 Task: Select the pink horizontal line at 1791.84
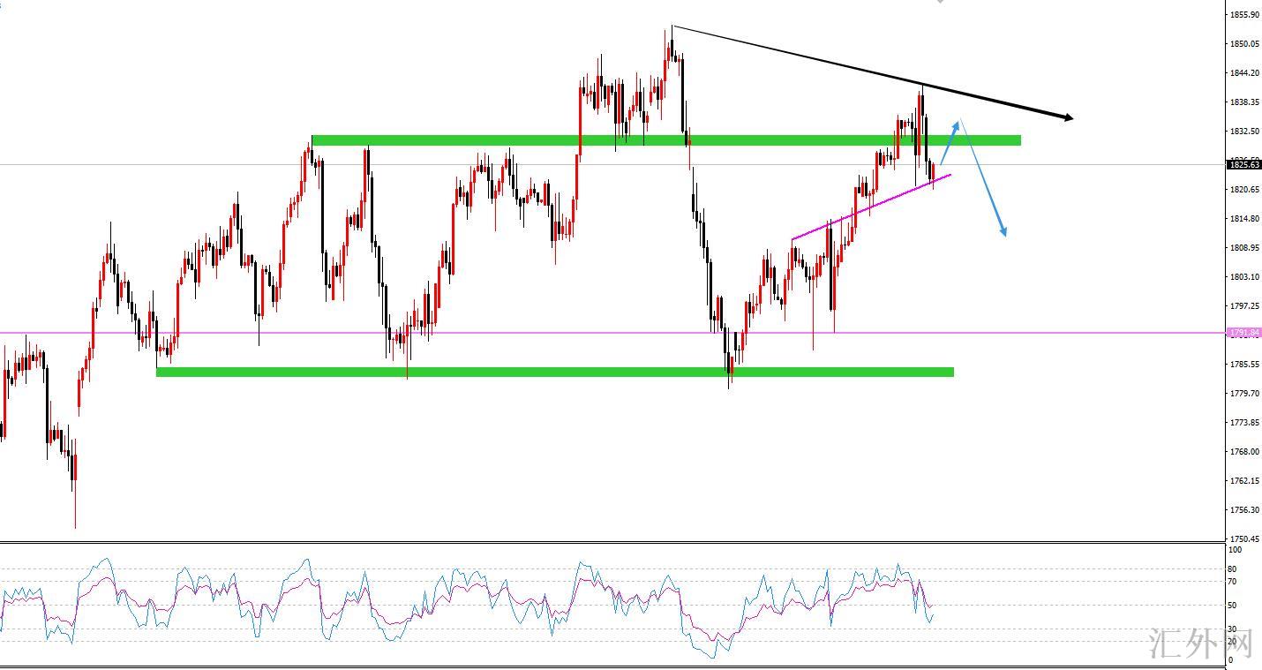(x=613, y=333)
